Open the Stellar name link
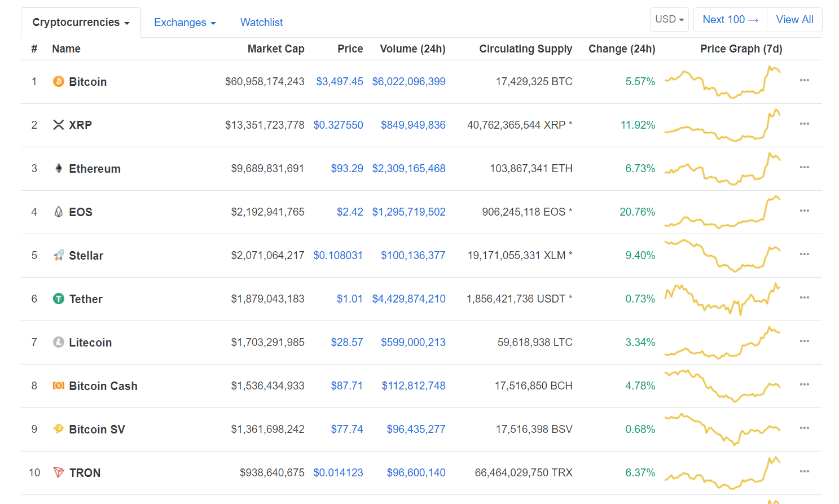 pos(86,256)
